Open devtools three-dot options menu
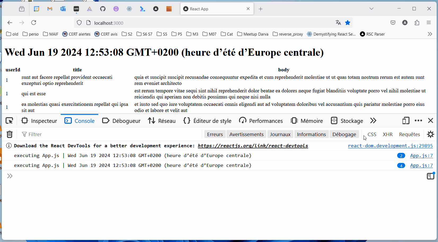This screenshot has width=438, height=242. click(x=418, y=121)
